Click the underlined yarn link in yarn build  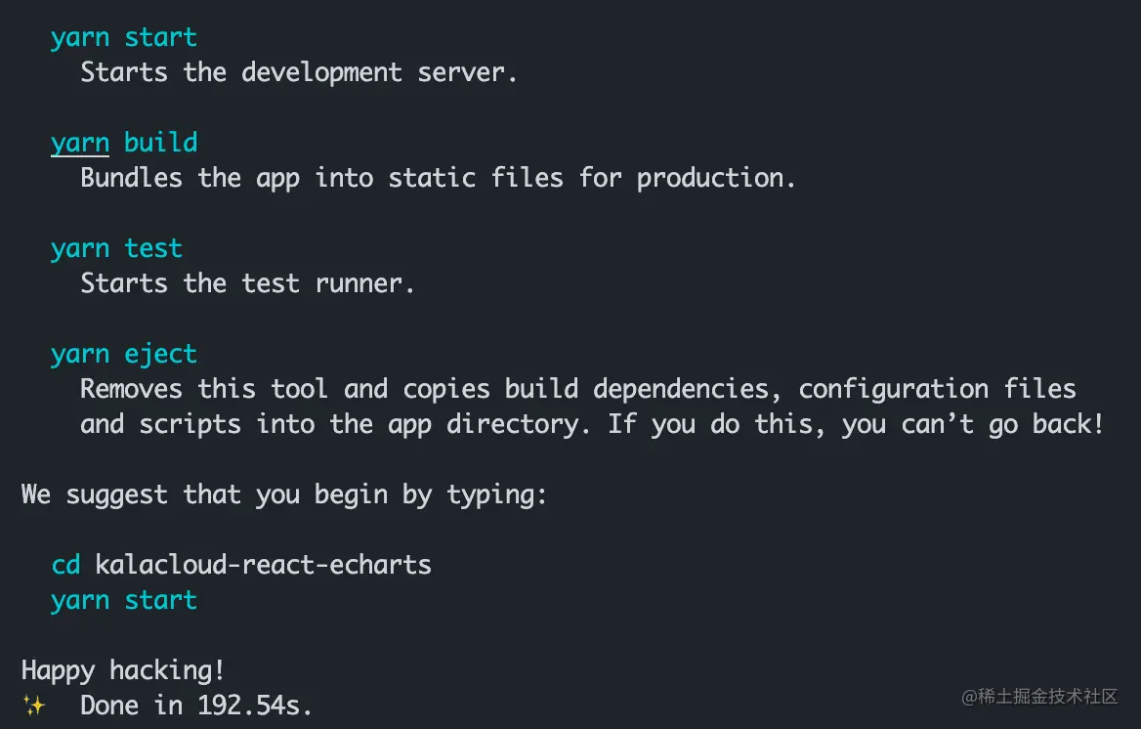[x=80, y=143]
